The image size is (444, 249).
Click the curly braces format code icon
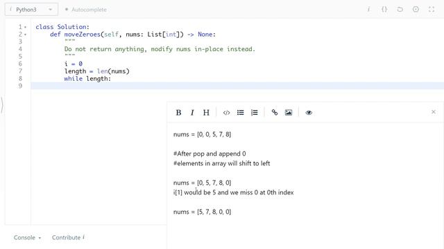click(x=384, y=9)
